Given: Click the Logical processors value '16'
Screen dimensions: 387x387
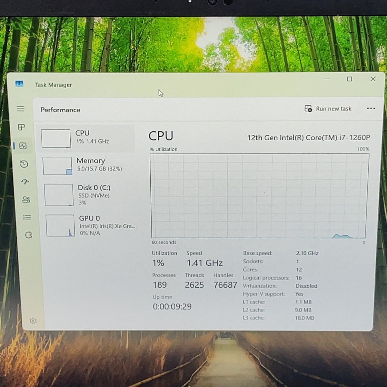Looking at the screenshot, I should tap(299, 278).
